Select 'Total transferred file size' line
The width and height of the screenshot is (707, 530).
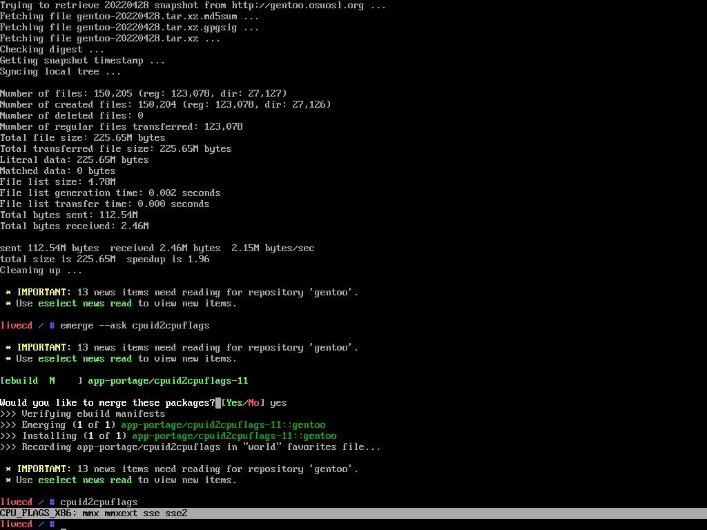[116, 149]
